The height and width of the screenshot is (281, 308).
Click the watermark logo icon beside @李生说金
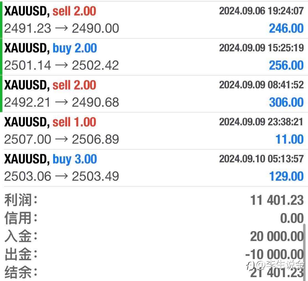pyautogui.click(x=250, y=266)
